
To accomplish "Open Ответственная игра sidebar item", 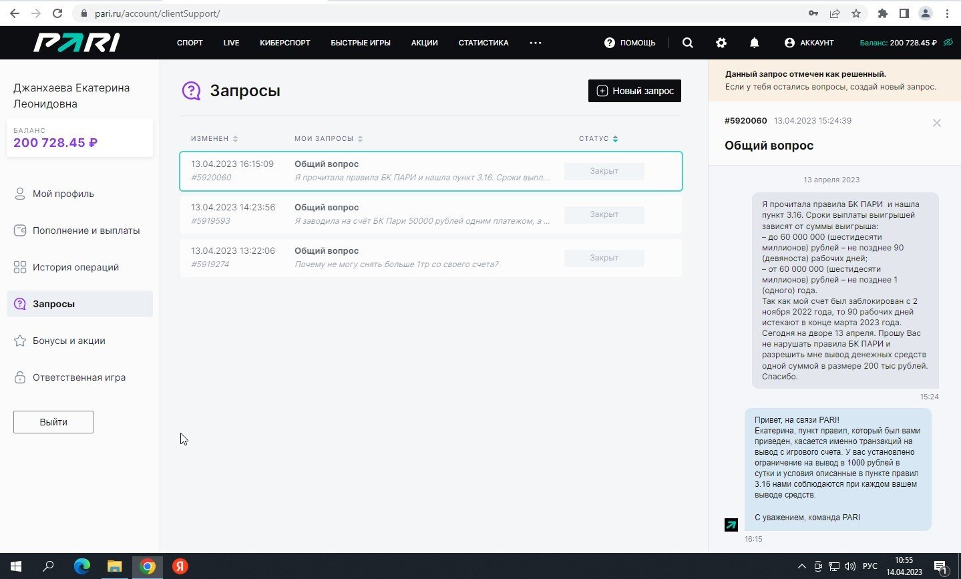I will coord(79,377).
